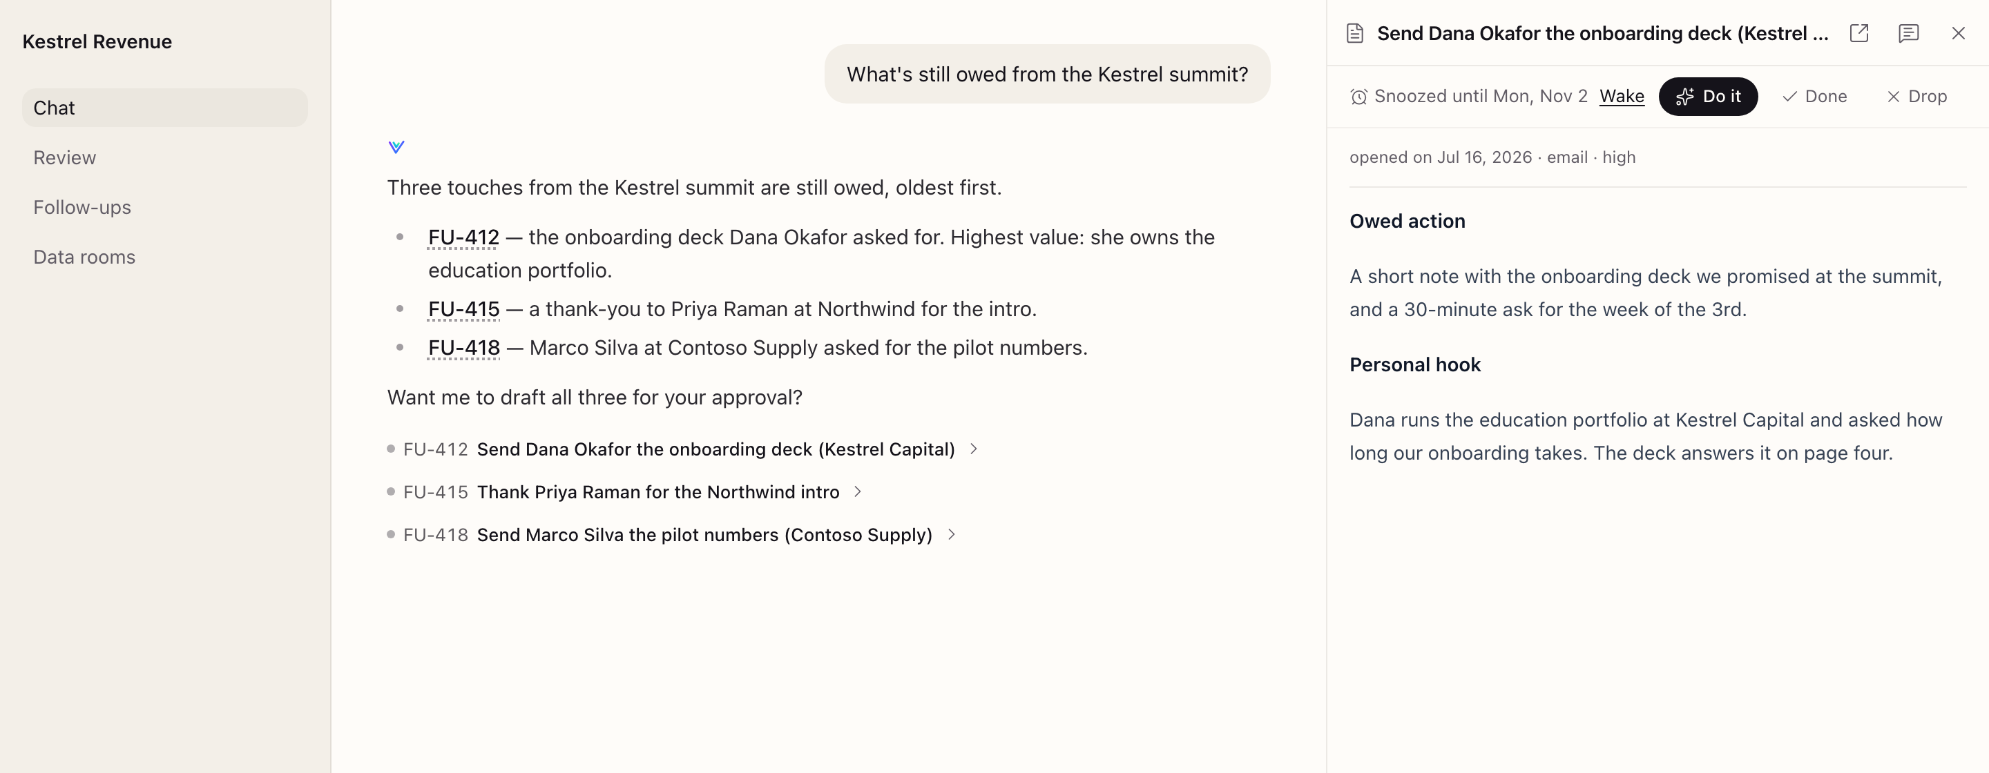Close the follow-up detail panel

pos(1958,33)
